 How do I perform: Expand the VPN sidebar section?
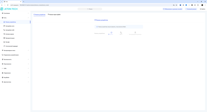[28, 68]
